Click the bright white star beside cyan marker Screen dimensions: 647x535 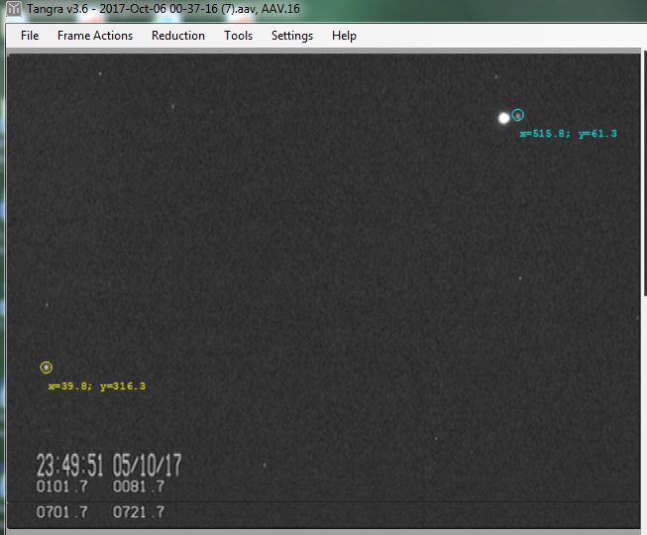[x=503, y=118]
